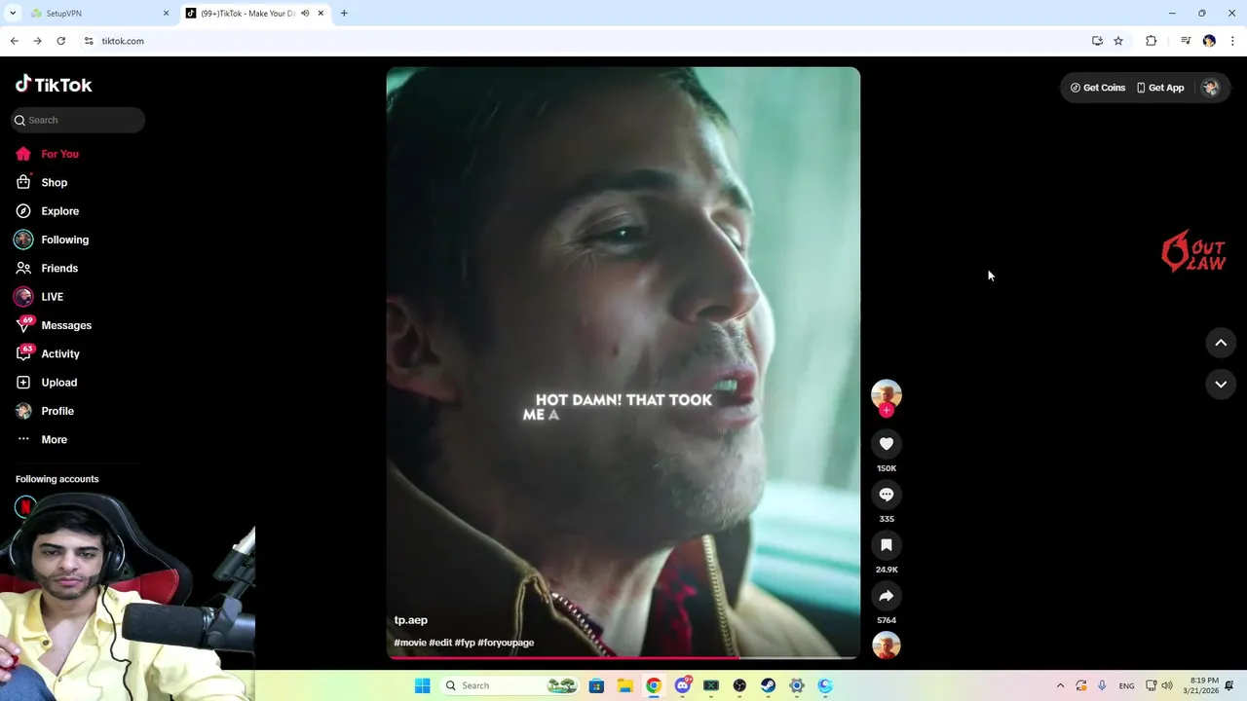Pause the playing TikTok video
This screenshot has height=701, width=1247.
(623, 362)
